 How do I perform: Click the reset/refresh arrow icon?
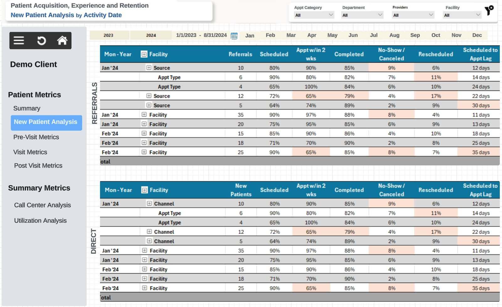pyautogui.click(x=41, y=40)
